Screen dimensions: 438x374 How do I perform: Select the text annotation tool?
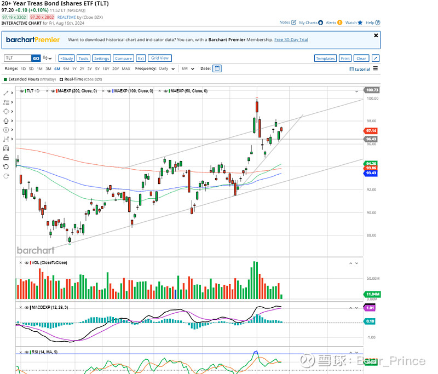click(6, 102)
